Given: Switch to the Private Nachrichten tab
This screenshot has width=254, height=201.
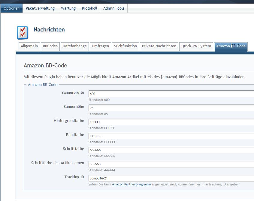Looking at the screenshot, I should 159,46.
